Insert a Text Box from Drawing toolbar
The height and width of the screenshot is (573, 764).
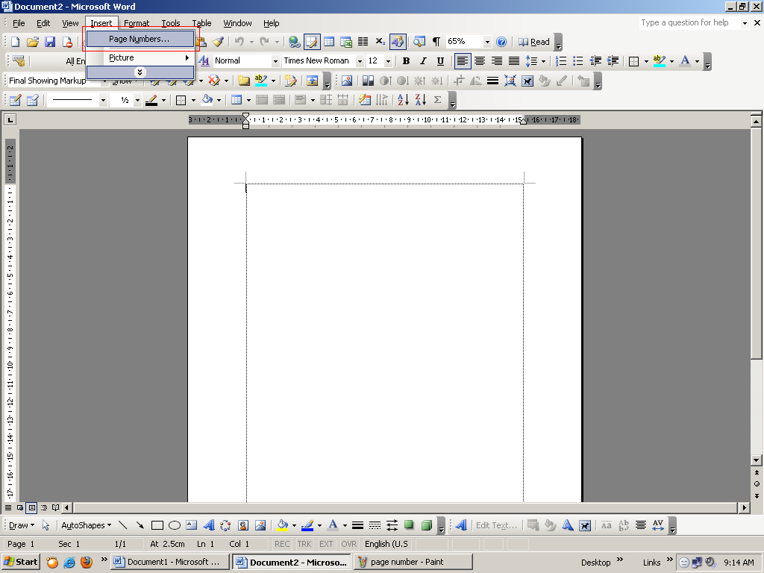pyautogui.click(x=192, y=525)
